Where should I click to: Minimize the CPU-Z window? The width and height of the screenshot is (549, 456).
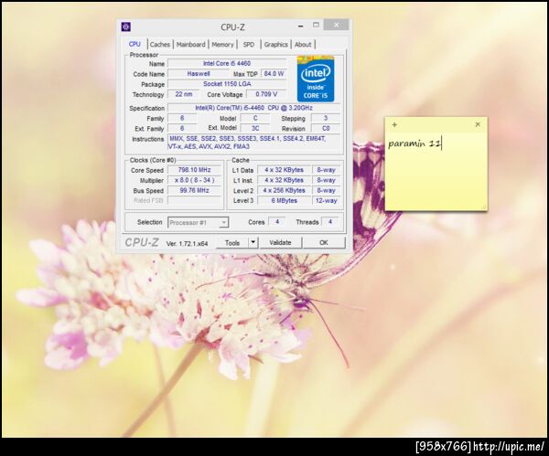pyautogui.click(x=300, y=26)
